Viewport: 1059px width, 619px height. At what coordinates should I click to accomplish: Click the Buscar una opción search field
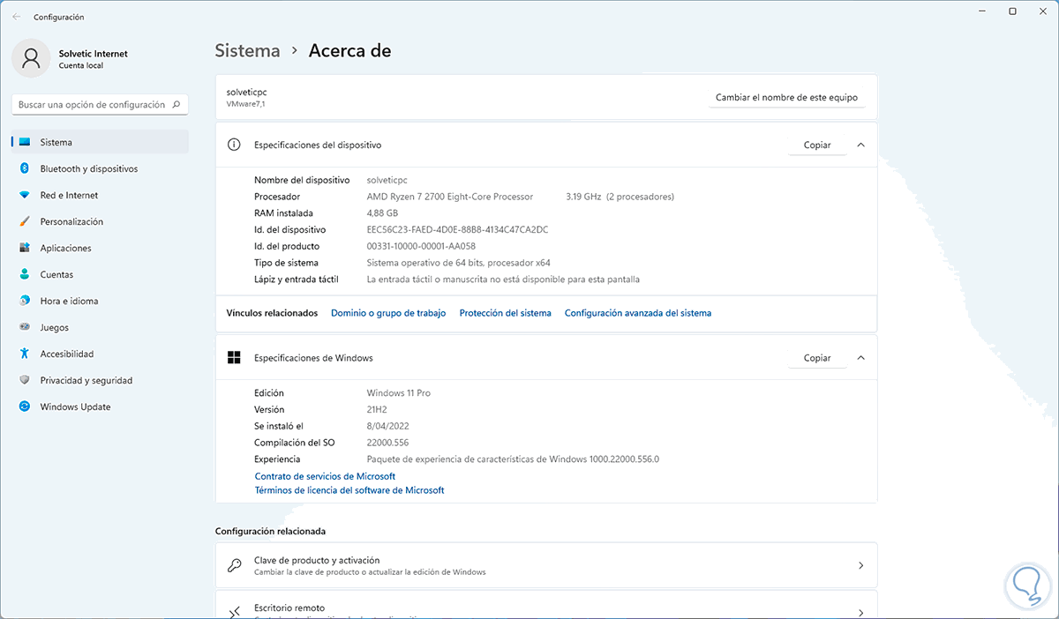(92, 105)
